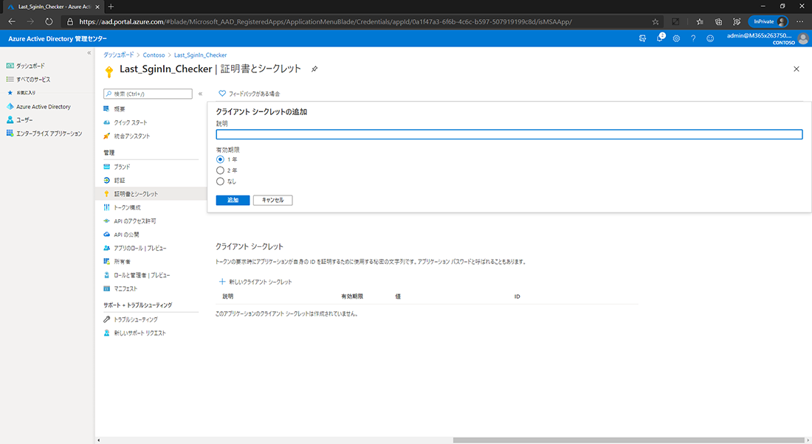Click the 説明 table column header
Image resolution: width=812 pixels, height=444 pixels.
228,296
